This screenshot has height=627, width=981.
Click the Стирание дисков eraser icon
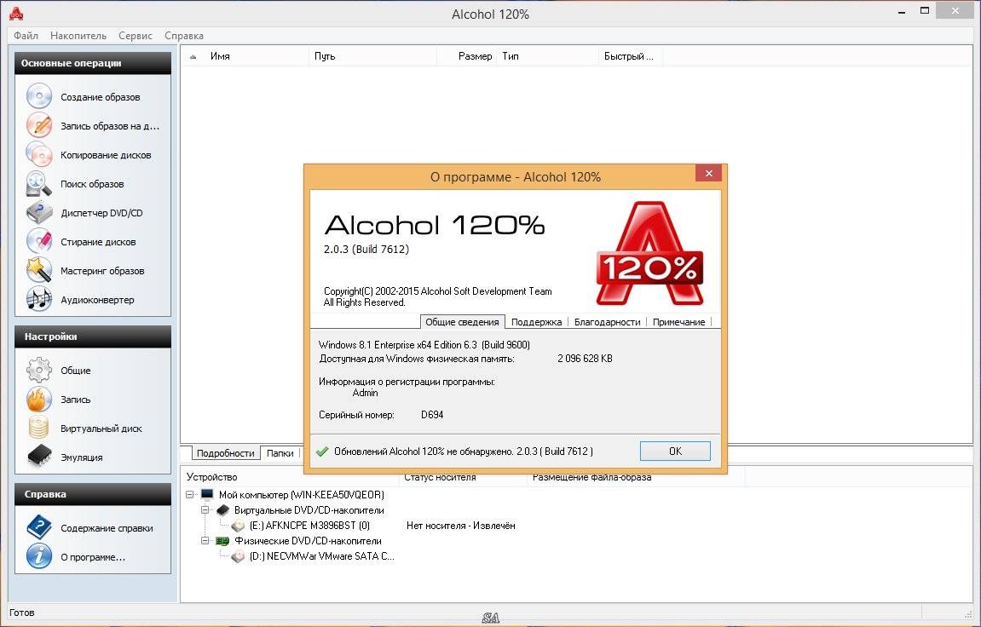tap(39, 242)
